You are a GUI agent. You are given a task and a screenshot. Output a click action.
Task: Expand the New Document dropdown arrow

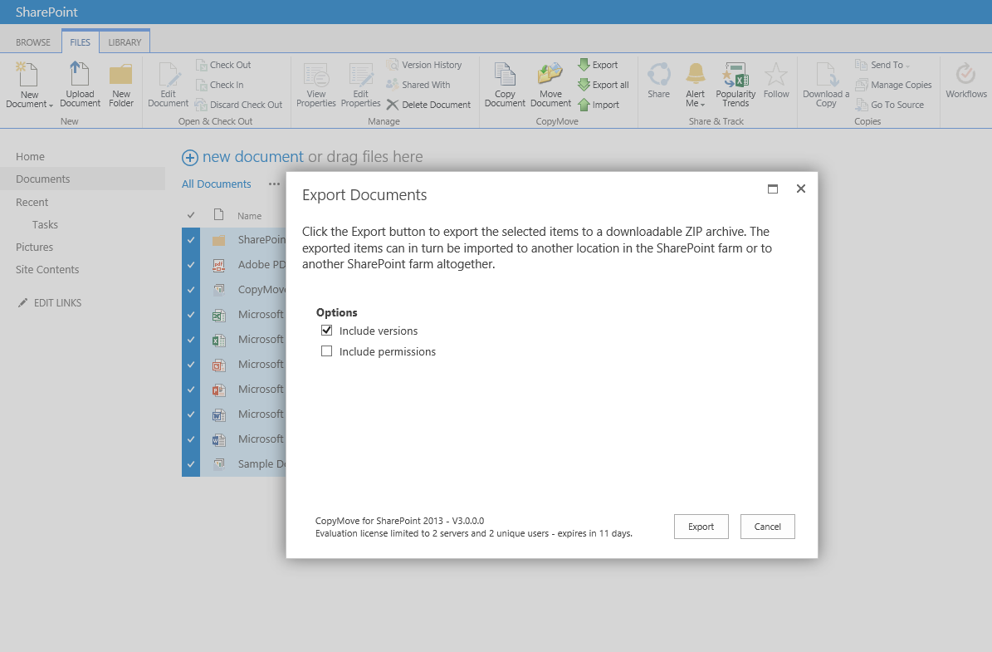[x=51, y=105]
